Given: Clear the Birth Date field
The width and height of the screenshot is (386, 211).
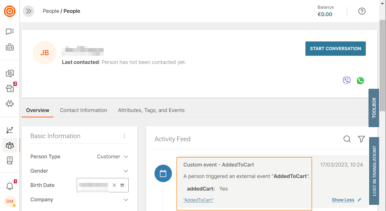Looking at the screenshot, I should point(114,185).
